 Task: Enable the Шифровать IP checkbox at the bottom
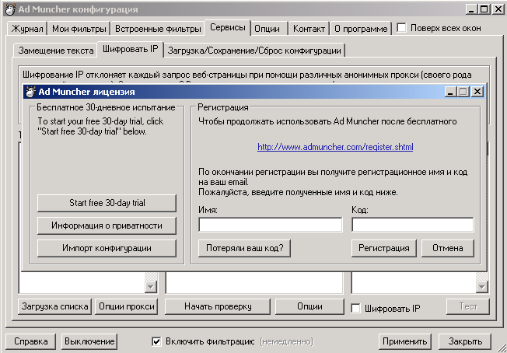click(355, 308)
